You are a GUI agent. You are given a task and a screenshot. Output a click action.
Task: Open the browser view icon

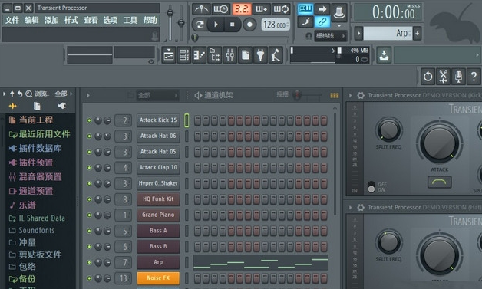(x=215, y=55)
